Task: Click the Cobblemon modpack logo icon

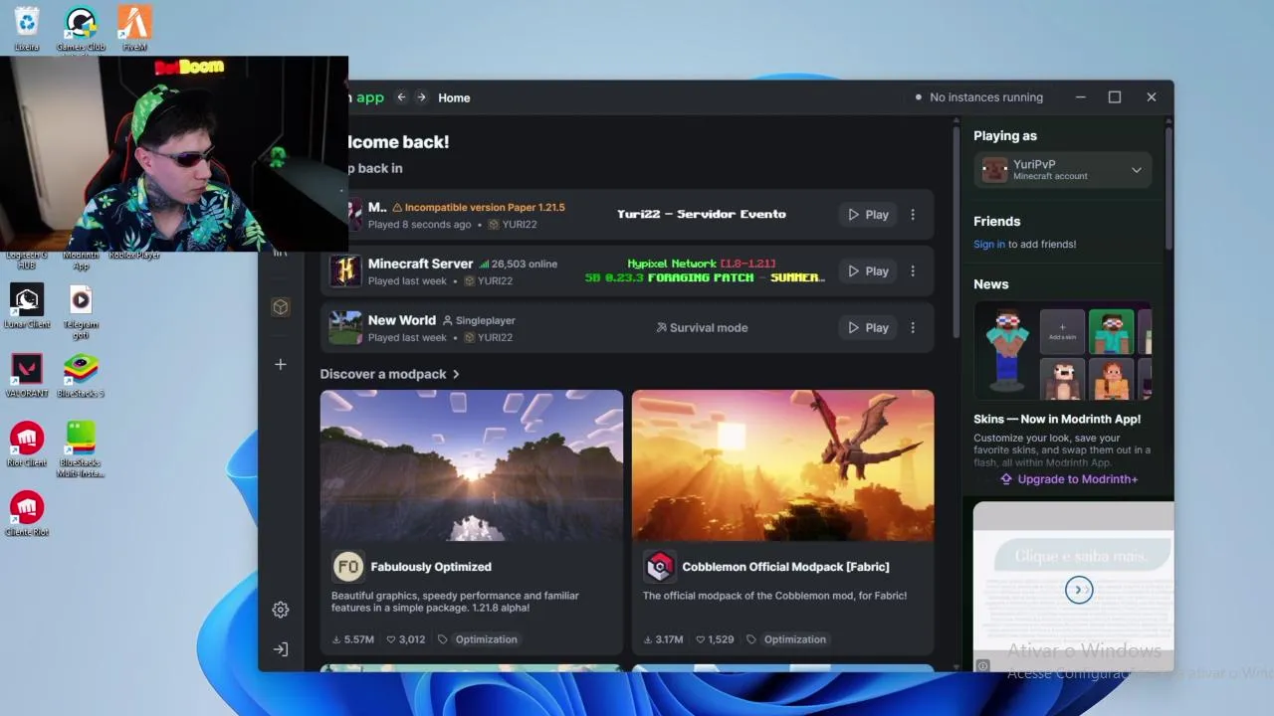Action: coord(659,567)
